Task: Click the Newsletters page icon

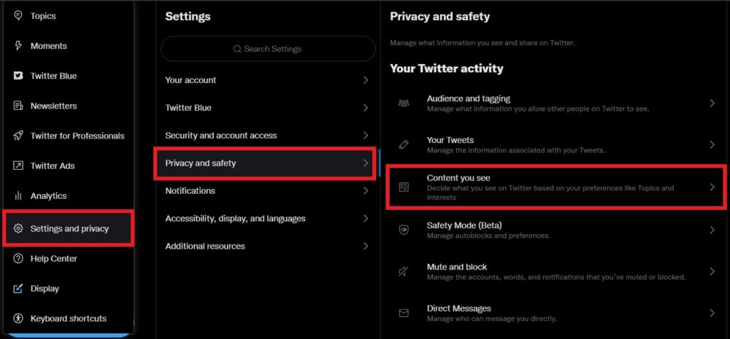Action: (18, 106)
